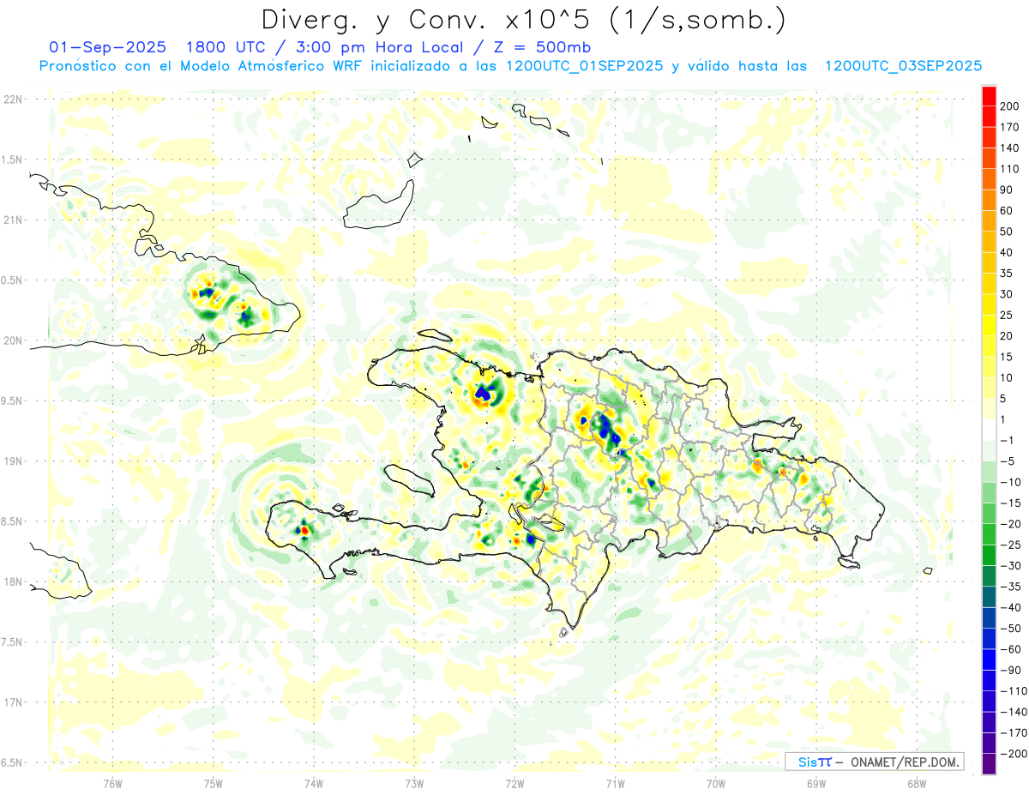Click the '70W' longitude label
The width and height of the screenshot is (1029, 795).
(716, 783)
